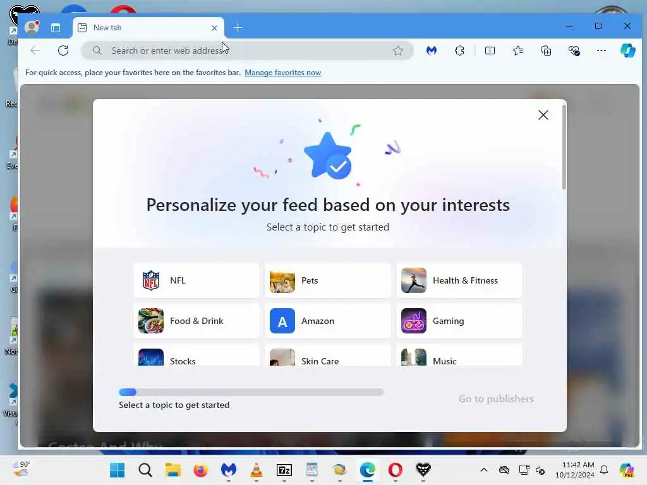Select the Pets topic
Image resolution: width=647 pixels, height=485 pixels.
pos(328,280)
